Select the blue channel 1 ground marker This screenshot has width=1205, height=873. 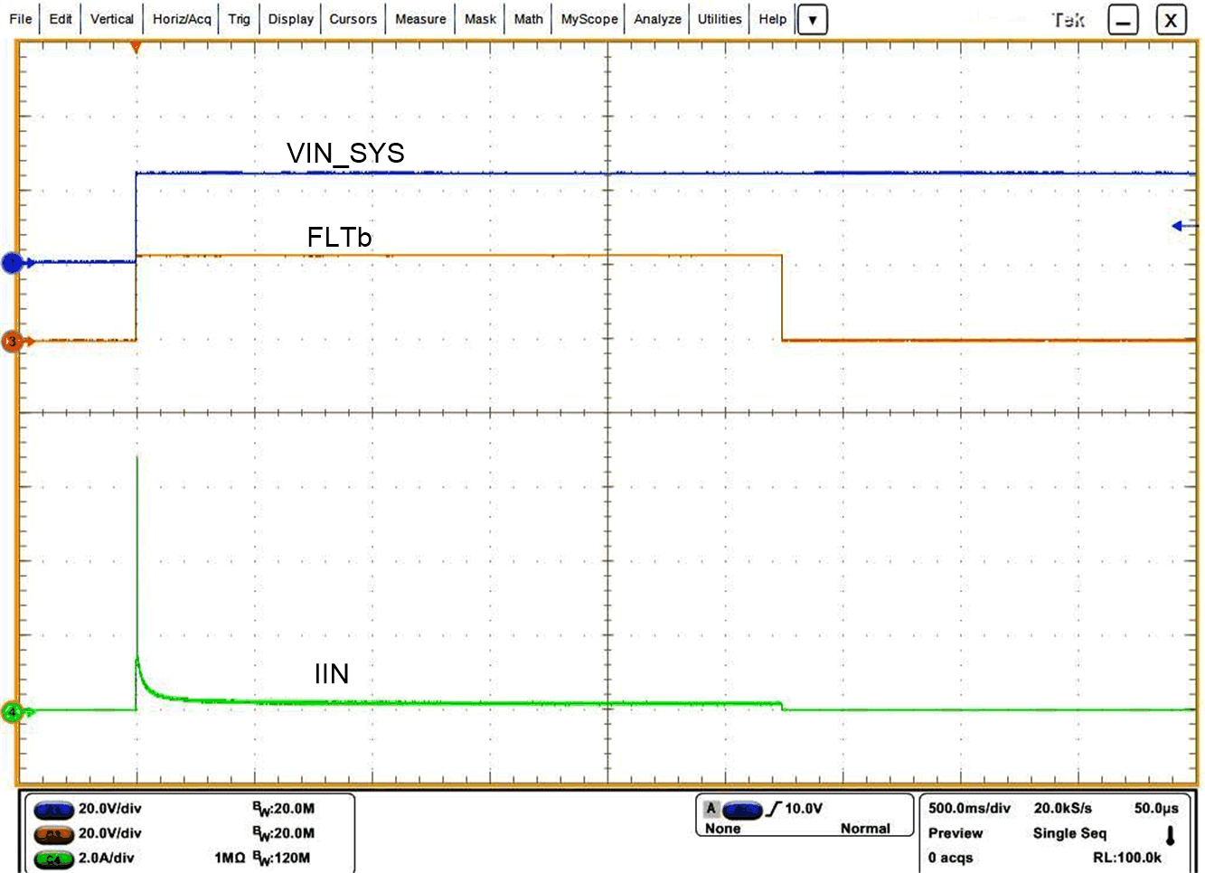(x=13, y=263)
